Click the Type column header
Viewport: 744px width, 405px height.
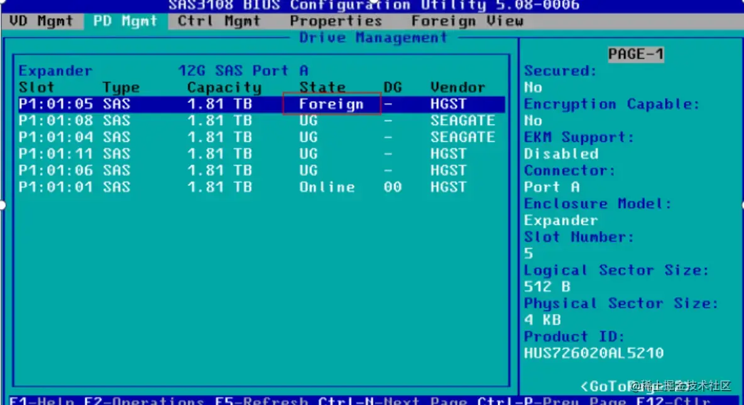coord(121,88)
